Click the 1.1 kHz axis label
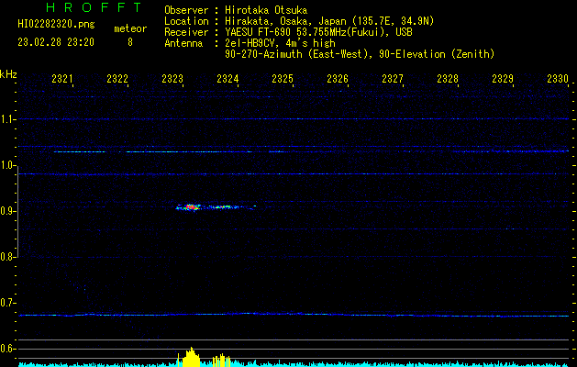Screen dimensions: 577x367 (x=8, y=119)
